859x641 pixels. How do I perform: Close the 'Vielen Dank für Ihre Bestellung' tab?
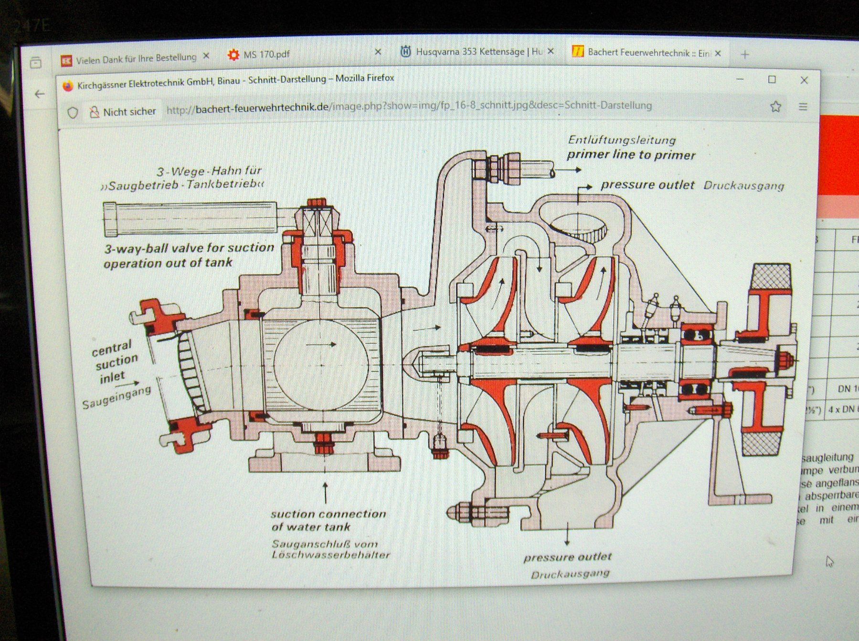[x=206, y=56]
